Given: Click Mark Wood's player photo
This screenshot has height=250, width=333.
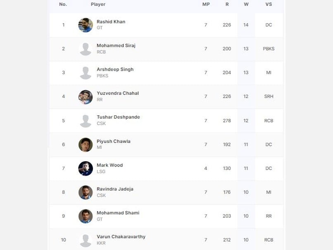Looking at the screenshot, I should click(x=86, y=168).
